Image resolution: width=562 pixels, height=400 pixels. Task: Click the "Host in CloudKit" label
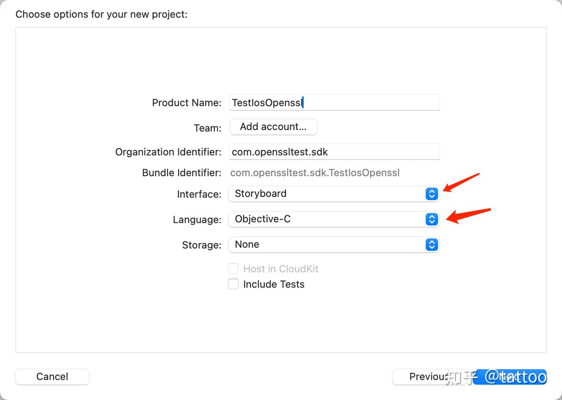(281, 269)
